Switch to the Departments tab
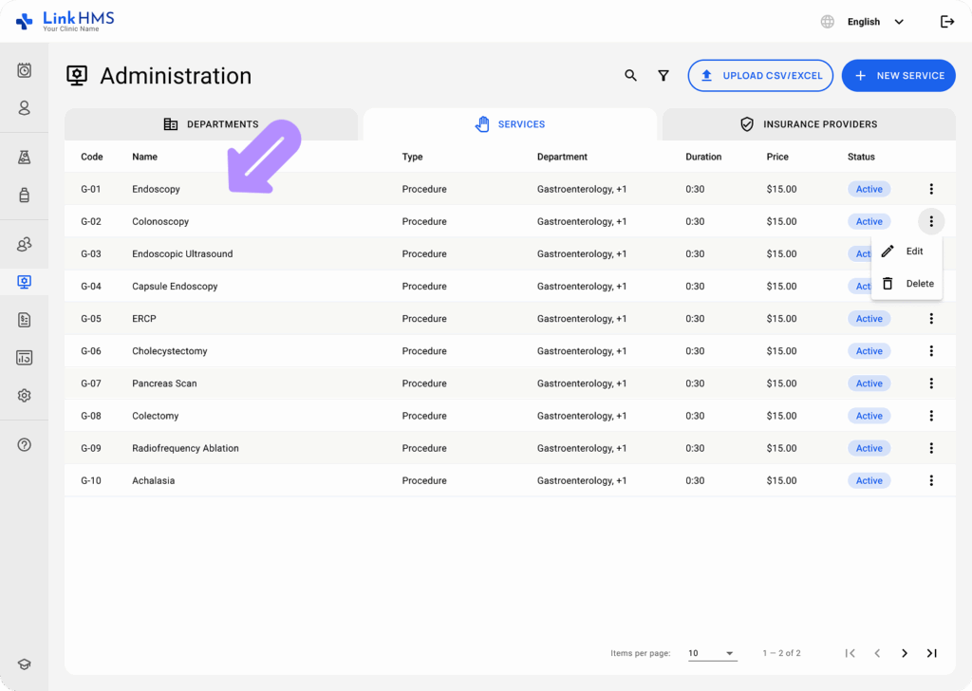This screenshot has width=972, height=691. 211,124
